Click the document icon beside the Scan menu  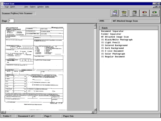pos(2,7)
